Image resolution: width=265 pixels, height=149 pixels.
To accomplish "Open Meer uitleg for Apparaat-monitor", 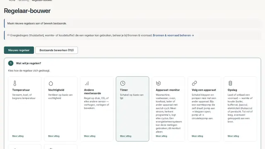I will (161, 136).
